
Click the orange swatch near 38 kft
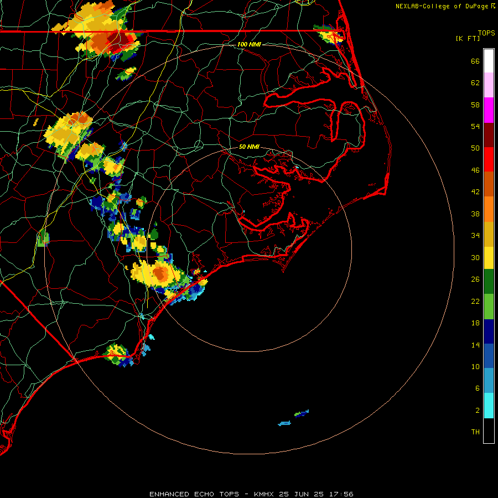point(489,209)
